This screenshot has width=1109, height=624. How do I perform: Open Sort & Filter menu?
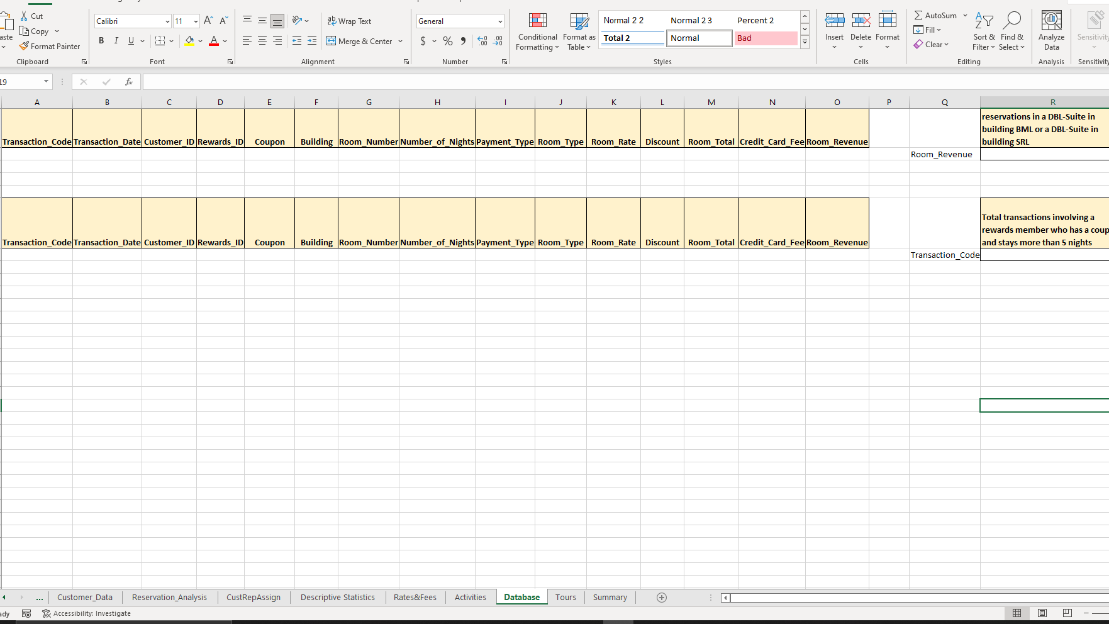984,31
